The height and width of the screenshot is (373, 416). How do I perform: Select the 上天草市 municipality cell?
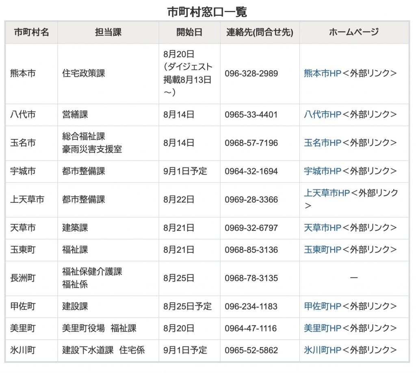(x=32, y=200)
